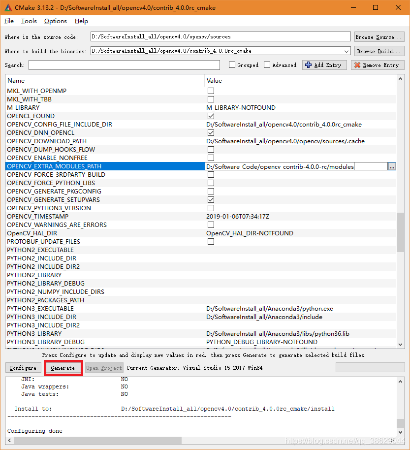This screenshot has height=450, width=410.
Task: Toggle the Grouped checkbox
Action: pos(232,65)
